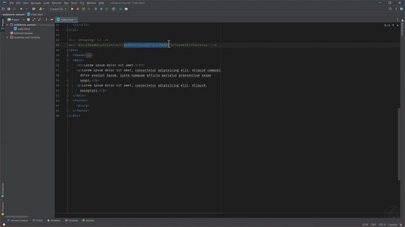Expand the folded header element

89,55
